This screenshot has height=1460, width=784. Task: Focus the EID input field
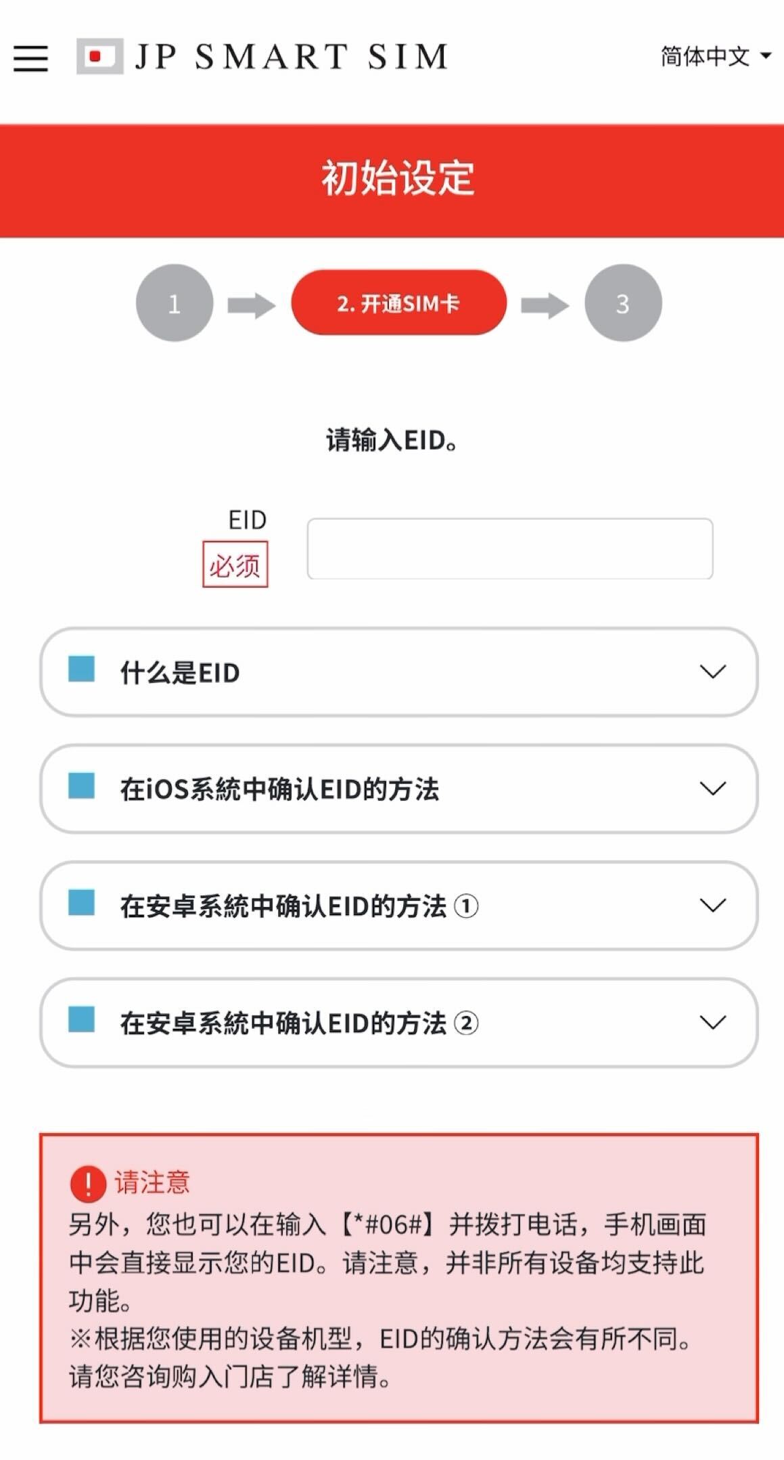click(510, 549)
